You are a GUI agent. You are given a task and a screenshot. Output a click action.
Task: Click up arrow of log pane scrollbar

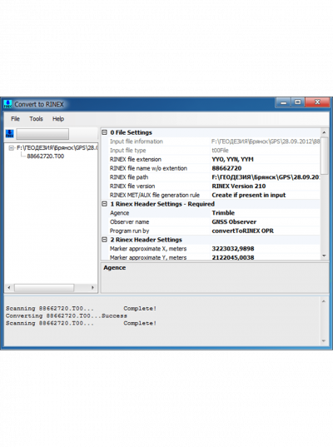click(x=324, y=301)
